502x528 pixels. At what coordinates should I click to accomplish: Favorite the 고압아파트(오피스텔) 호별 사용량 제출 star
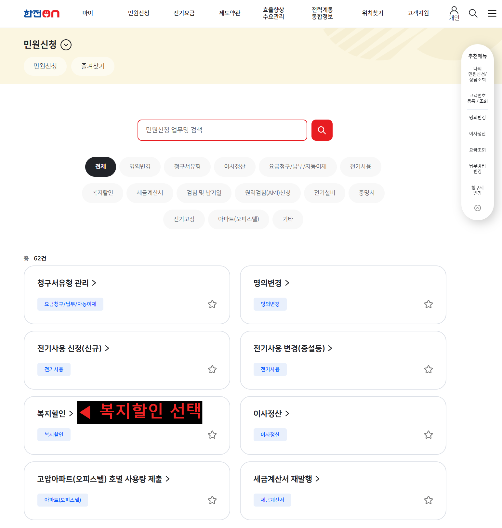tap(212, 500)
